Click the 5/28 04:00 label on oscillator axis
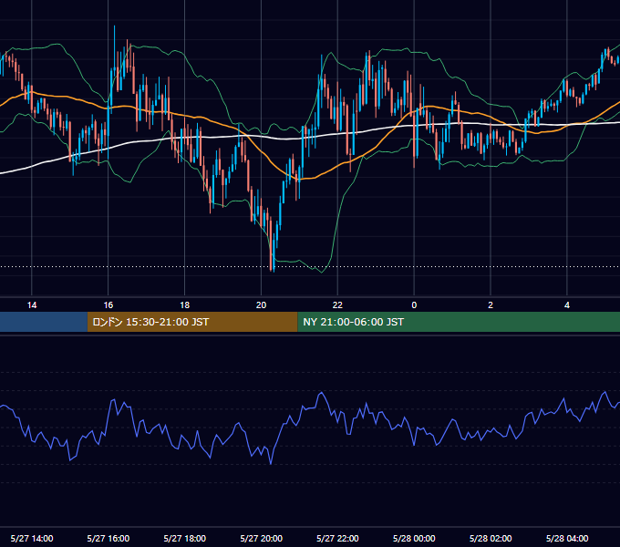620x547 pixels. 567,538
